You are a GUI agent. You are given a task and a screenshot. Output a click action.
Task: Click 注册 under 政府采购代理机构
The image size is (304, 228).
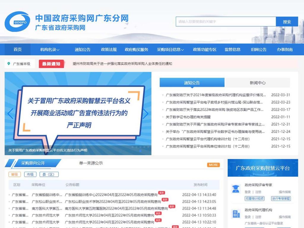[258, 217]
